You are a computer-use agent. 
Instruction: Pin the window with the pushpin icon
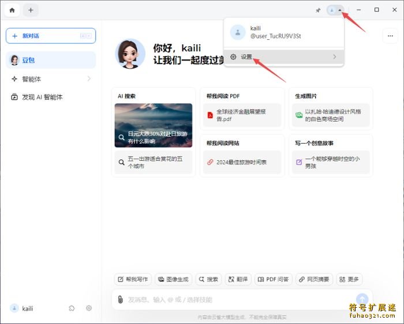tap(318, 10)
